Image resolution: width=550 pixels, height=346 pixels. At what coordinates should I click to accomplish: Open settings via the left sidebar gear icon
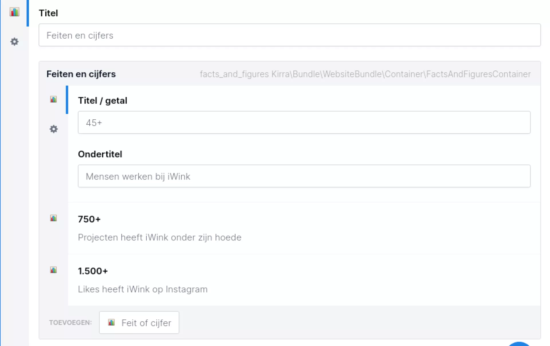(14, 42)
